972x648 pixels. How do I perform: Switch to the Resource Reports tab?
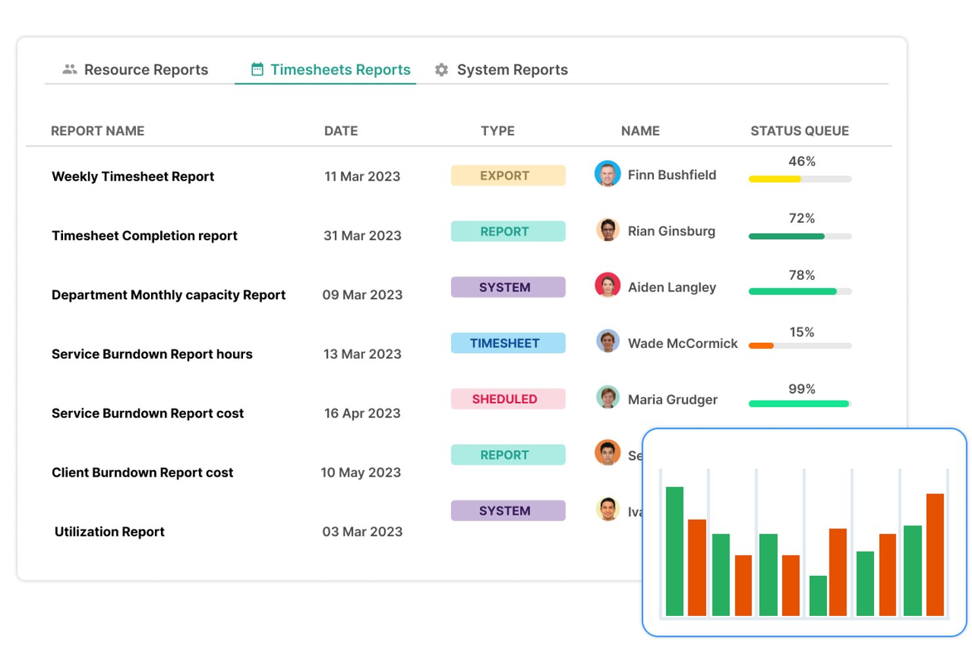pos(135,70)
